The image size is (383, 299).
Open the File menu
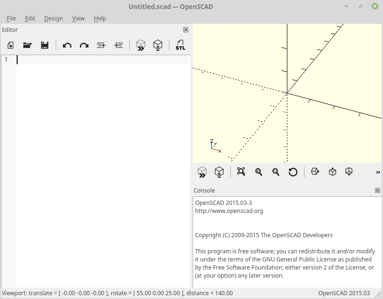point(11,19)
